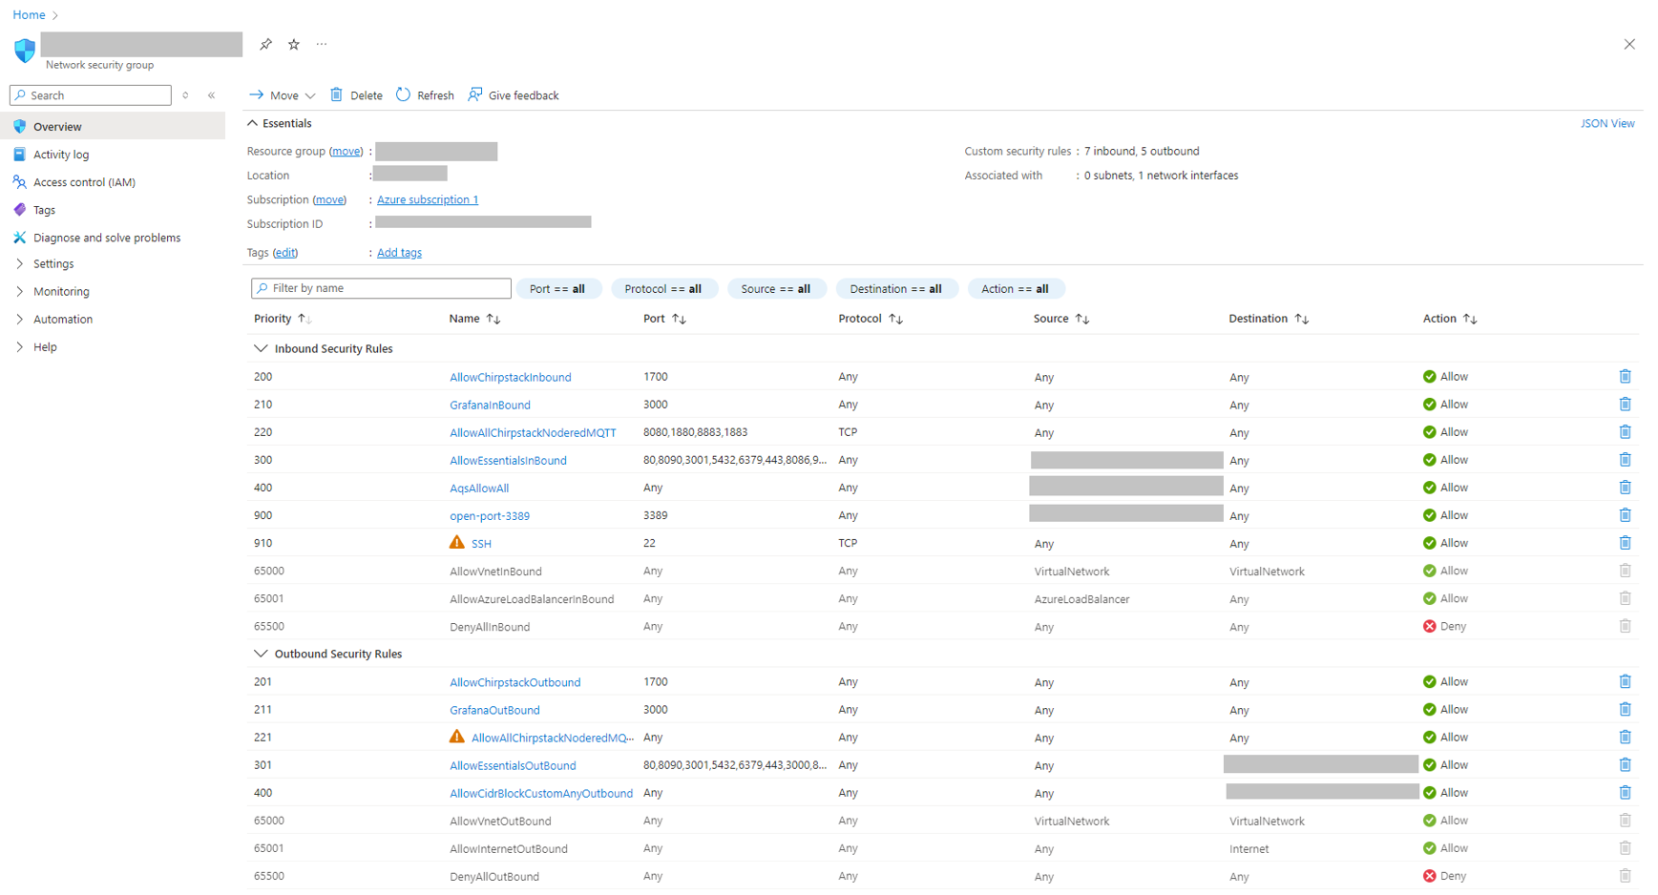Focus the sidebar Search box

[91, 95]
